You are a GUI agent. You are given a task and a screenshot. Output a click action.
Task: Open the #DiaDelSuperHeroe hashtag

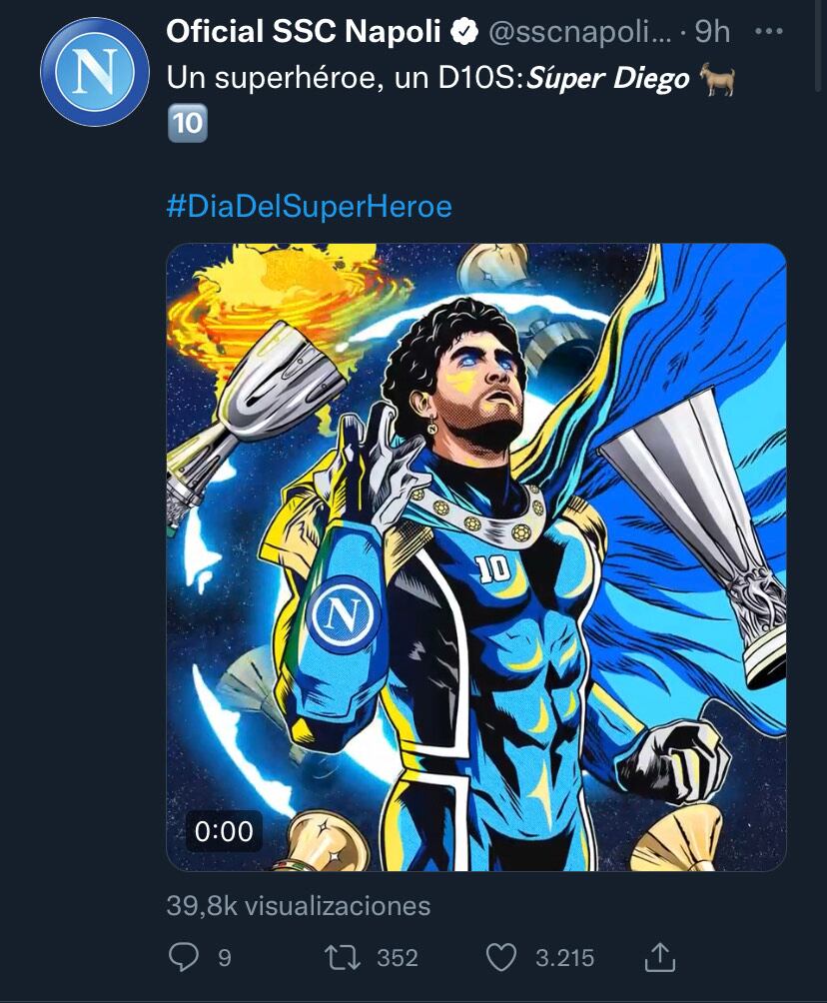point(309,207)
